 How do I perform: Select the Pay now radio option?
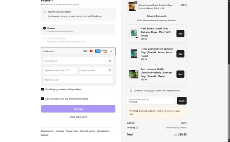(45, 28)
